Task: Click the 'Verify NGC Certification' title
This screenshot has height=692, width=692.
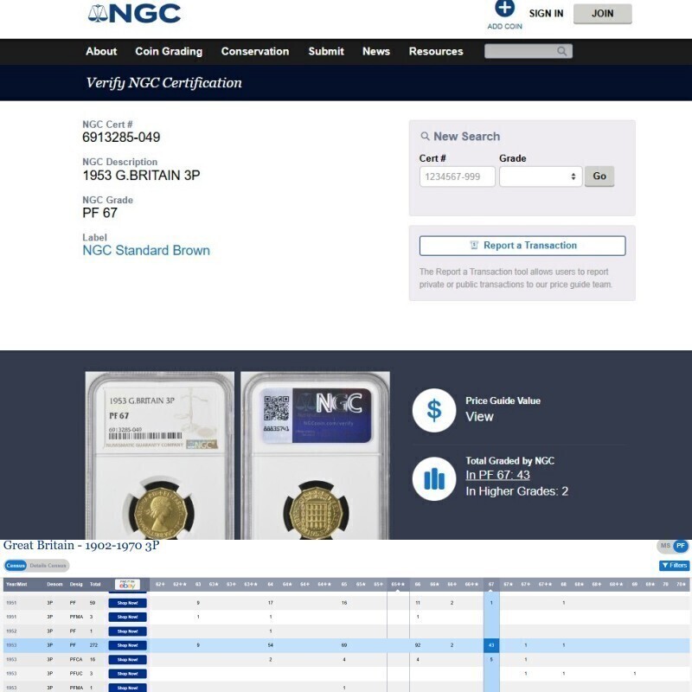Action: 163,83
